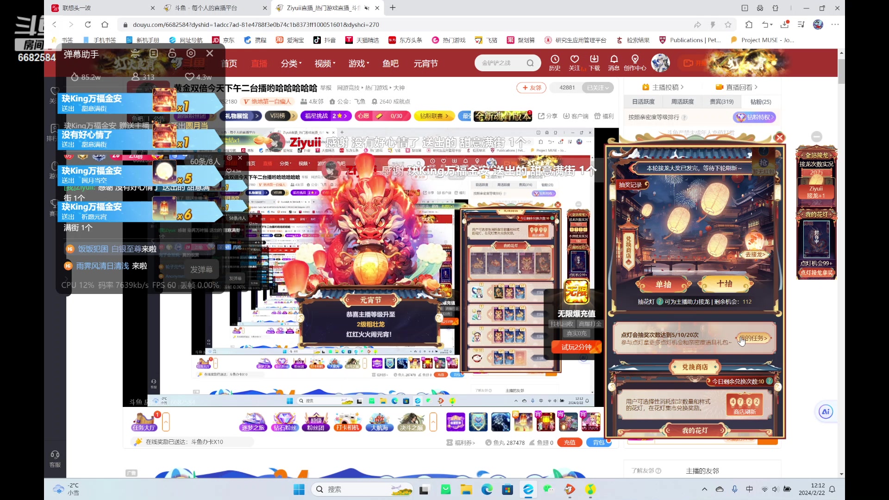Expand the 已关注 dropdown button

coord(598,87)
